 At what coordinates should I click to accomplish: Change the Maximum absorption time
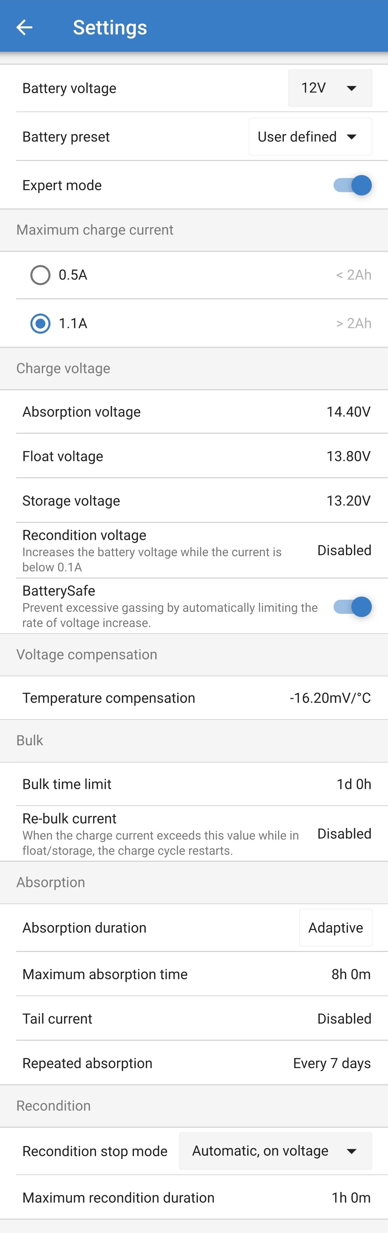pos(351,975)
